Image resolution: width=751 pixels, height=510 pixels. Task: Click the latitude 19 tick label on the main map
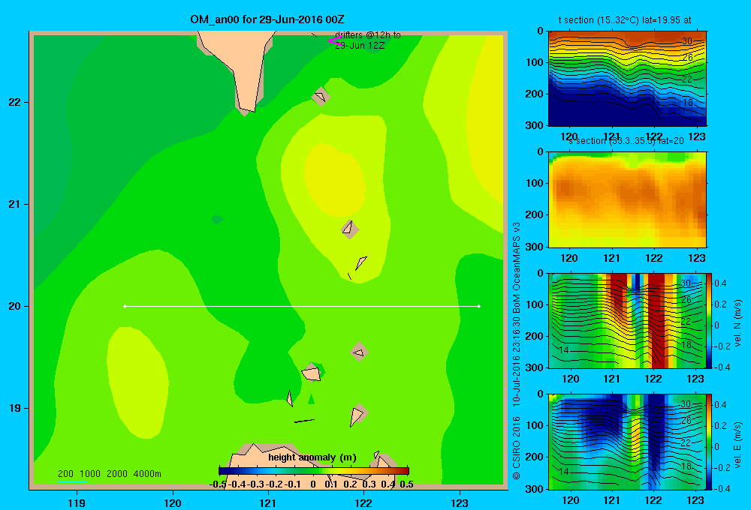click(x=15, y=408)
